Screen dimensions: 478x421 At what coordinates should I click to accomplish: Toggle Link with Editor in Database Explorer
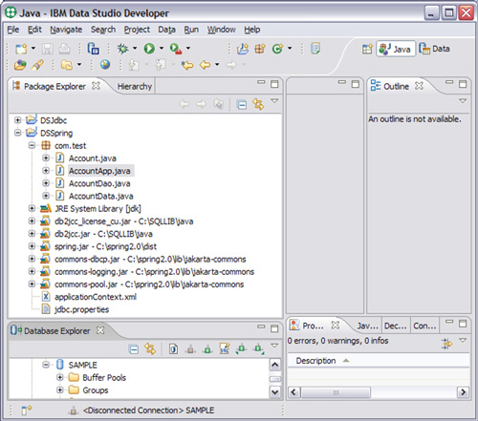pos(150,349)
